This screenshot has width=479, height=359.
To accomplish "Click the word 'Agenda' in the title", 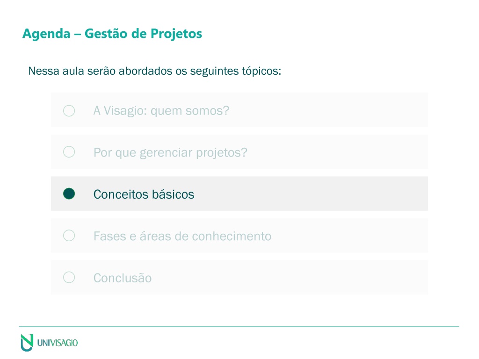I will pyautogui.click(x=46, y=34).
